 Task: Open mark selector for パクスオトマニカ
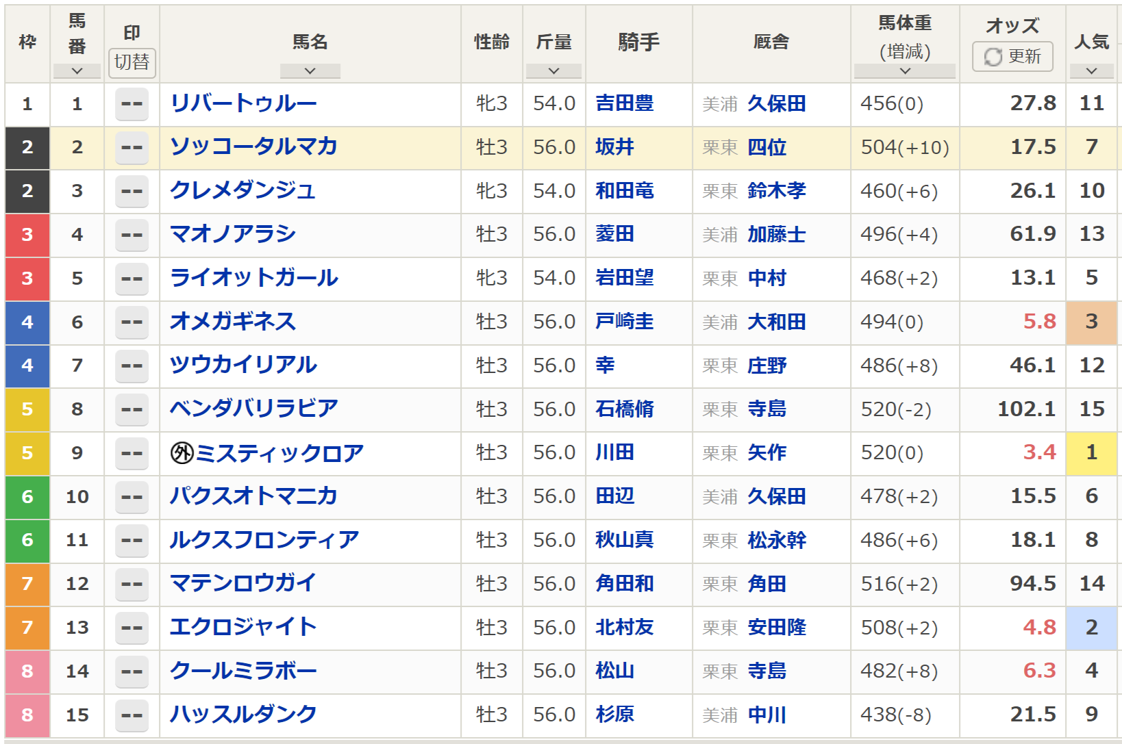132,498
